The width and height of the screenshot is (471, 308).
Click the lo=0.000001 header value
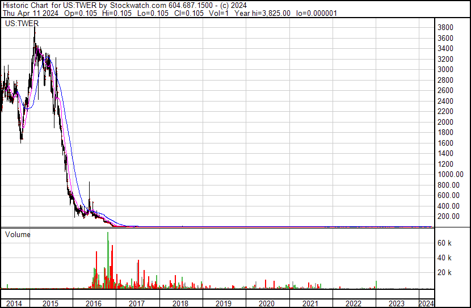pos(317,13)
